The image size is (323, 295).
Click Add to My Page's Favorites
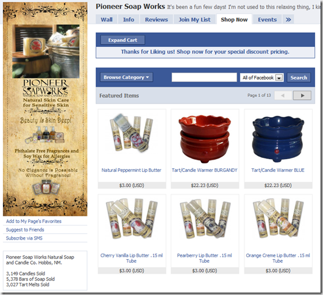point(34,221)
